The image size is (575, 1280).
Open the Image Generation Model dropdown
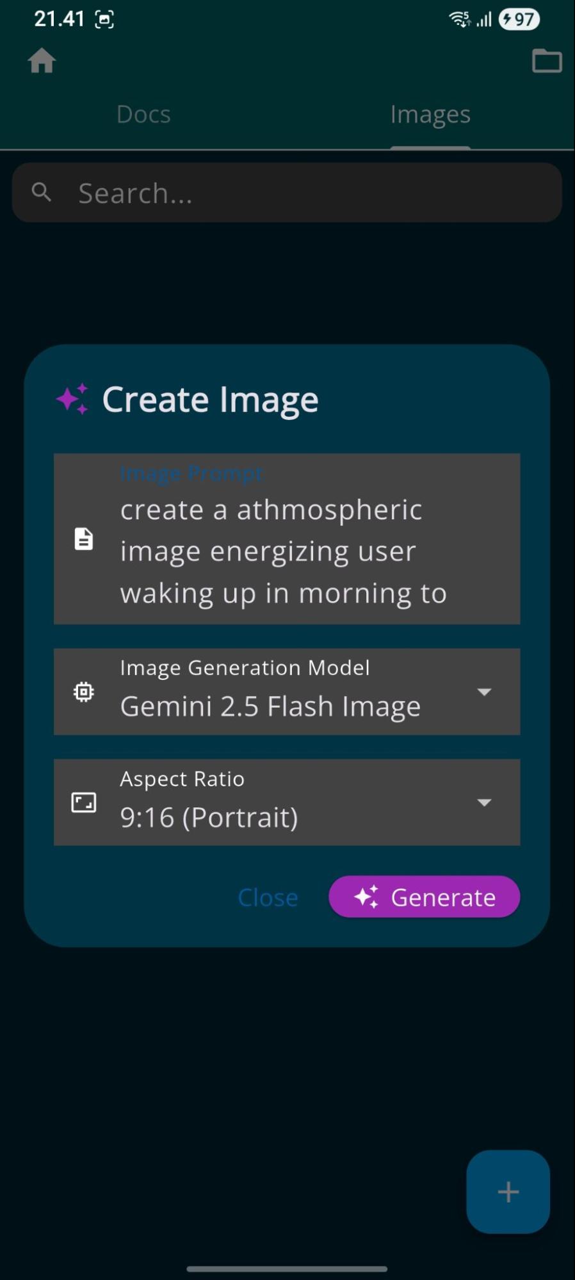tap(485, 692)
